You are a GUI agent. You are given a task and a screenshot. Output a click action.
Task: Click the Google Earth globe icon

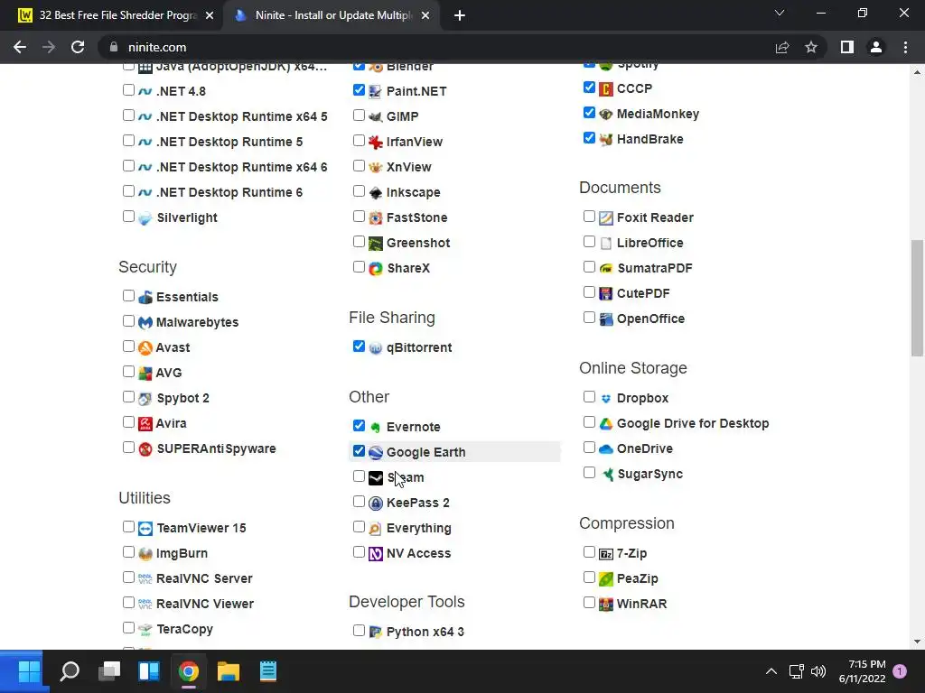pos(375,453)
